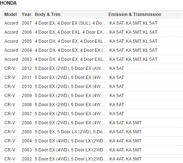This screenshot has height=163, width=183.
Task: Select the CR-V 2003 row
Action: point(91,150)
